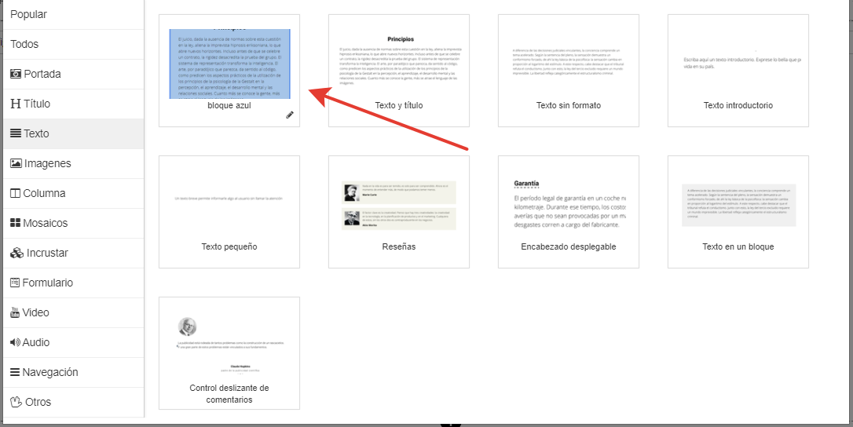Open Audio category label
The image size is (853, 427).
(x=36, y=343)
